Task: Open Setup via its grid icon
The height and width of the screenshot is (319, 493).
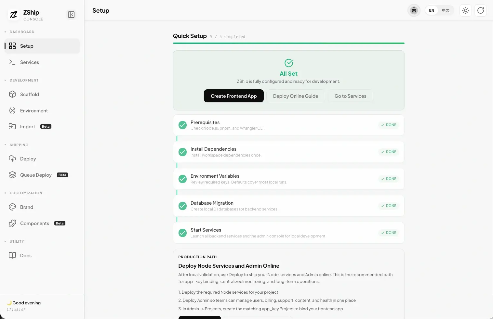Action: [12, 46]
